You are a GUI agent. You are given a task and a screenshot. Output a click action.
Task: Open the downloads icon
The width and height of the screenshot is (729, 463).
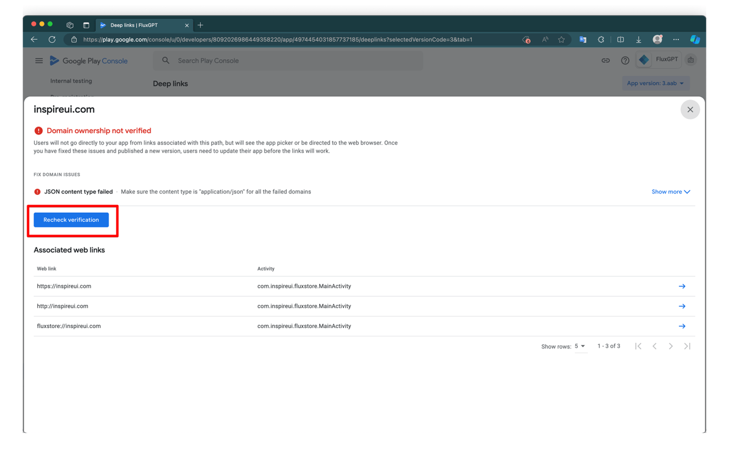click(639, 40)
